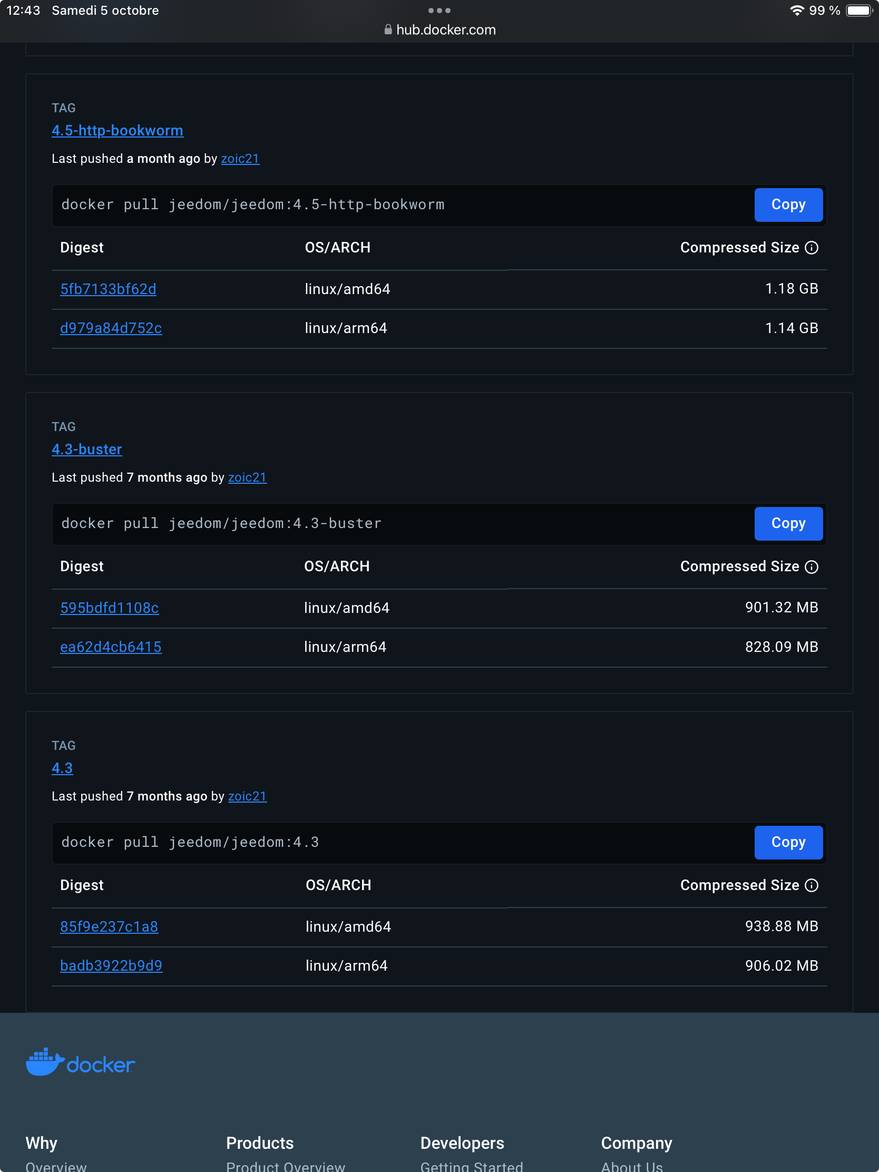Open info icon beside 4.3-buster Compressed Size
The height and width of the screenshot is (1172, 879).
click(x=811, y=567)
